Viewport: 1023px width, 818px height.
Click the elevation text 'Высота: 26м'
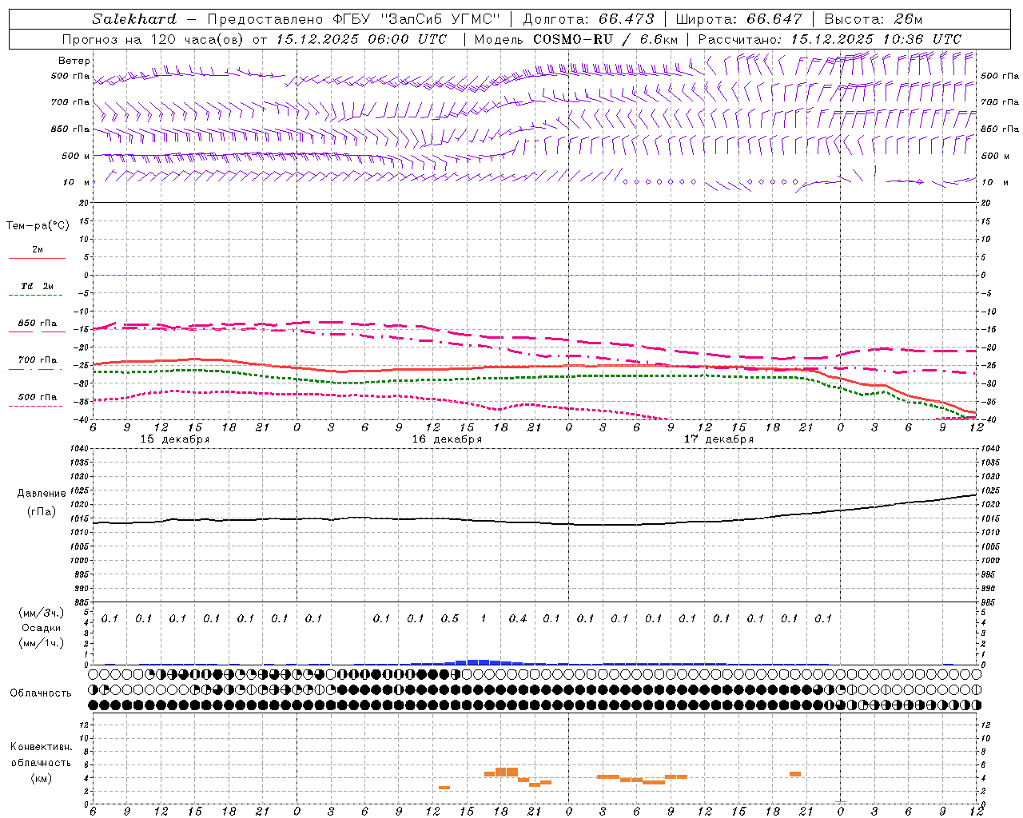coord(873,19)
